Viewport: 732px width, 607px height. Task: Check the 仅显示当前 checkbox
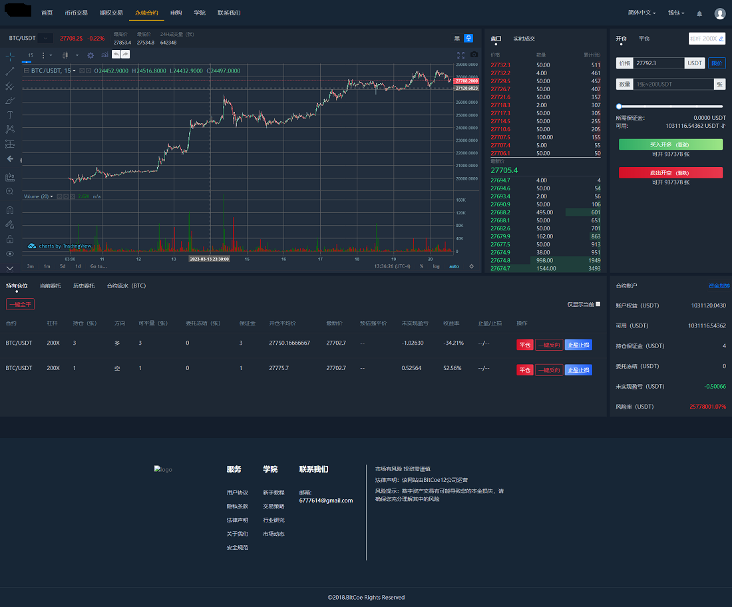tap(598, 304)
